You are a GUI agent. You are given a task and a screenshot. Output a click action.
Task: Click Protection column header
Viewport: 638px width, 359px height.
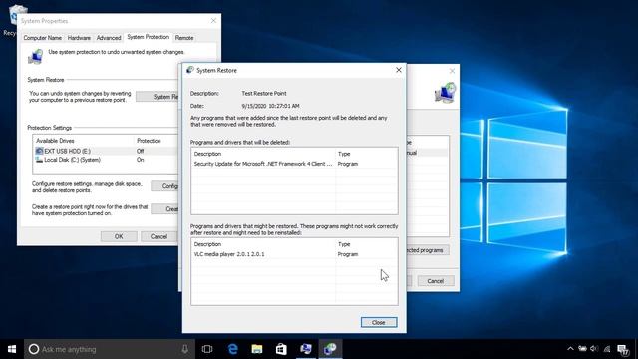pos(149,141)
